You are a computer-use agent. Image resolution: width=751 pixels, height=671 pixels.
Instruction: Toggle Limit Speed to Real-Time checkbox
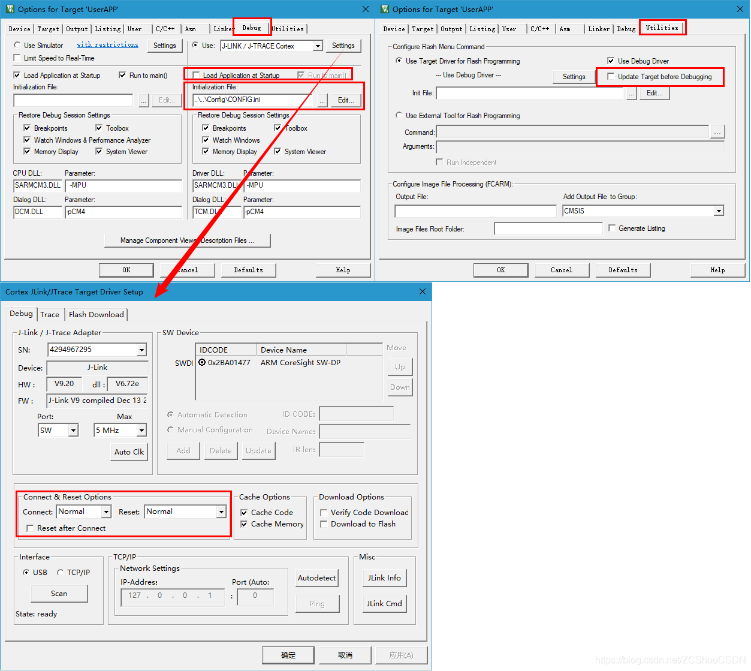point(17,58)
